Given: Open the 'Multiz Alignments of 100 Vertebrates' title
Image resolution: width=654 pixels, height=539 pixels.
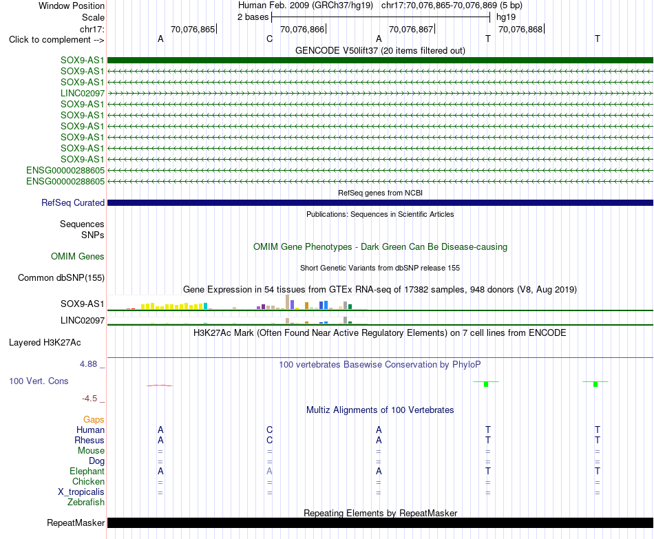Looking at the screenshot, I should 380,410.
